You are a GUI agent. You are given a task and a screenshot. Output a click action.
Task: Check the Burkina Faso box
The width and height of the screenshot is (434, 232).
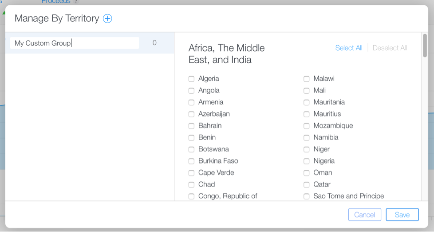pos(191,161)
